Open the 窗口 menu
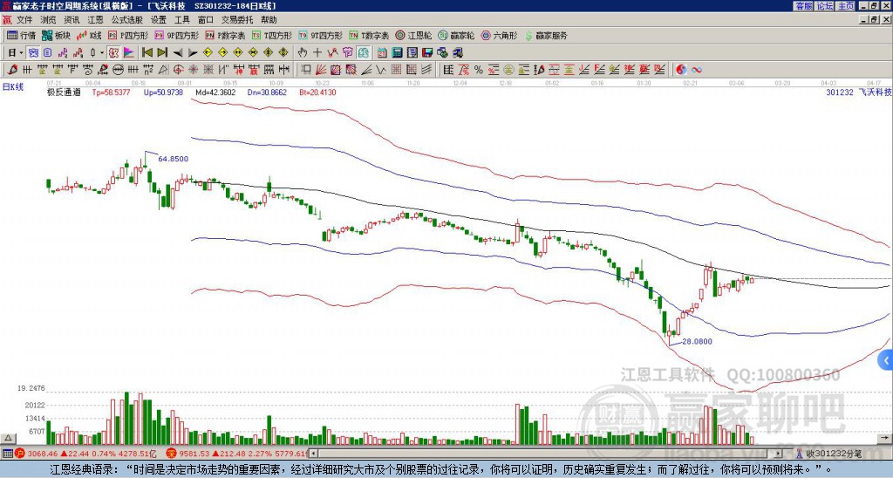The width and height of the screenshot is (893, 478). [x=206, y=20]
